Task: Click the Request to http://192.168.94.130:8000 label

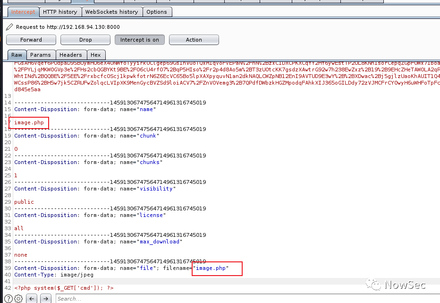Action: (x=68, y=27)
